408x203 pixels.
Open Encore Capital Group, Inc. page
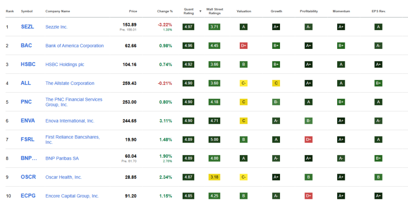[72, 196]
